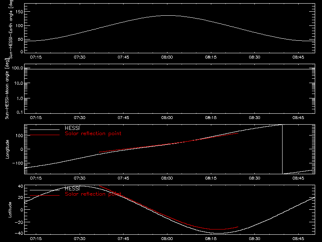Click the Sun-HESSI-Earth angle axis title
Screen dimensions: 322x242
[x=11, y=29]
